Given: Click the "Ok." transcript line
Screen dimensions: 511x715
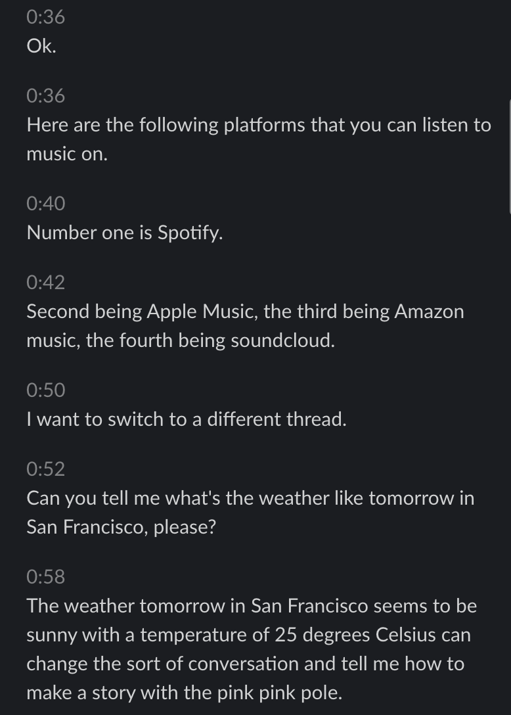Looking at the screenshot, I should pos(41,46).
